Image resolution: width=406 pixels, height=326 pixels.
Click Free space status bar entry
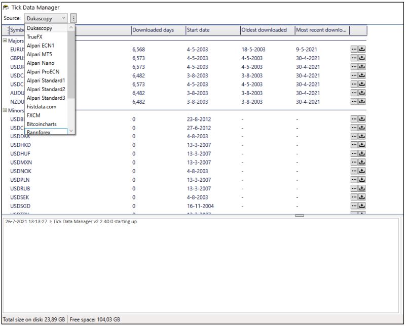[95, 319]
